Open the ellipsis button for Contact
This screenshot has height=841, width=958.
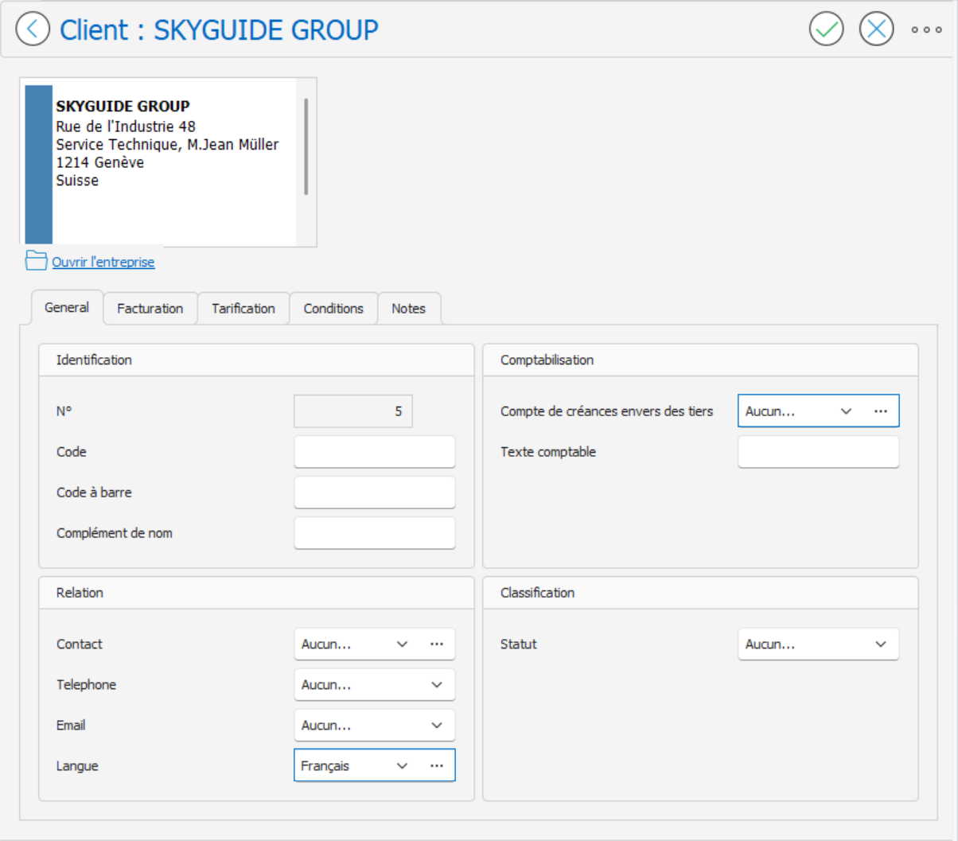pos(436,644)
